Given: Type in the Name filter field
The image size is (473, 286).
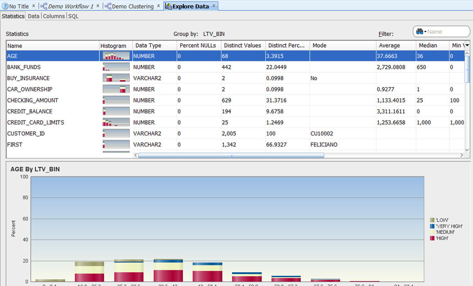Looking at the screenshot, I should pyautogui.click(x=446, y=32).
